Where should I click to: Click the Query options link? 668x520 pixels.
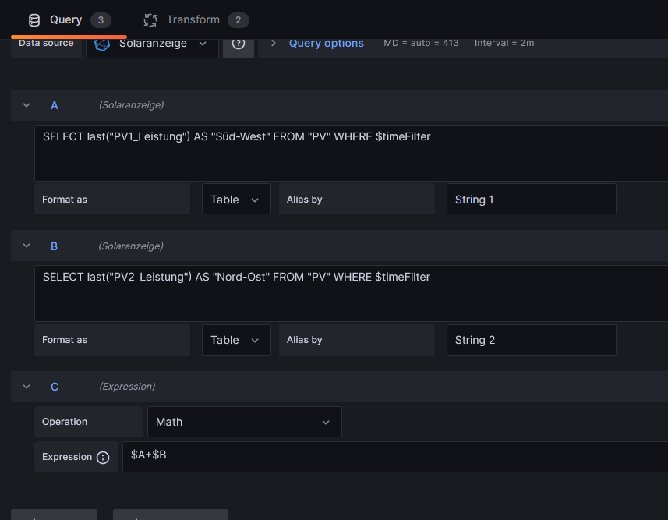coord(326,43)
